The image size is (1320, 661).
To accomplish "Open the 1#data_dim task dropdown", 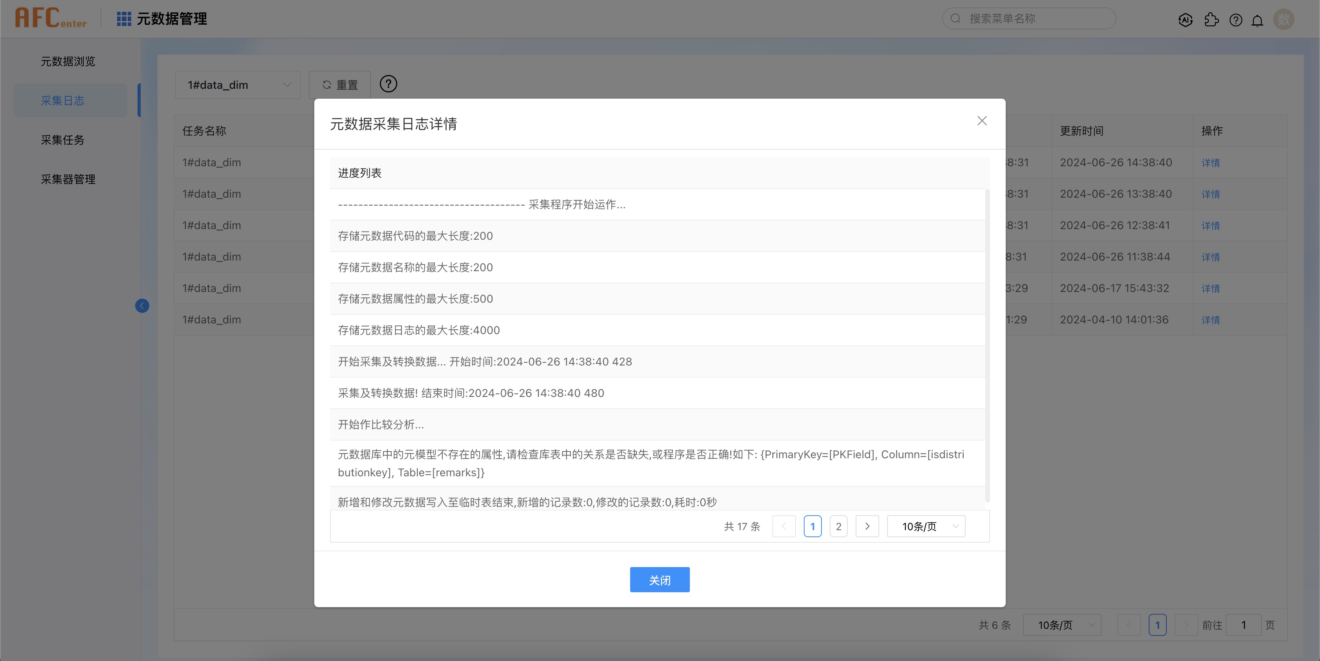I will [x=238, y=85].
